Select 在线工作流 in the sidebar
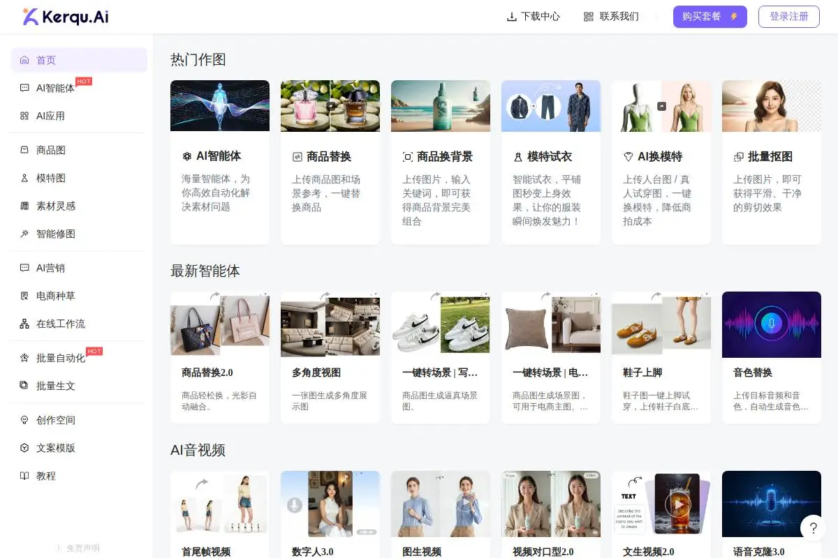 tap(79, 324)
